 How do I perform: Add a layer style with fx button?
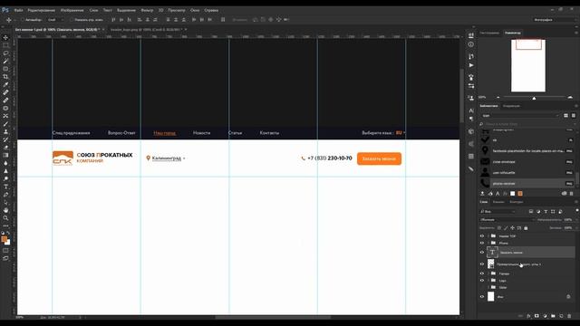pyautogui.click(x=528, y=316)
